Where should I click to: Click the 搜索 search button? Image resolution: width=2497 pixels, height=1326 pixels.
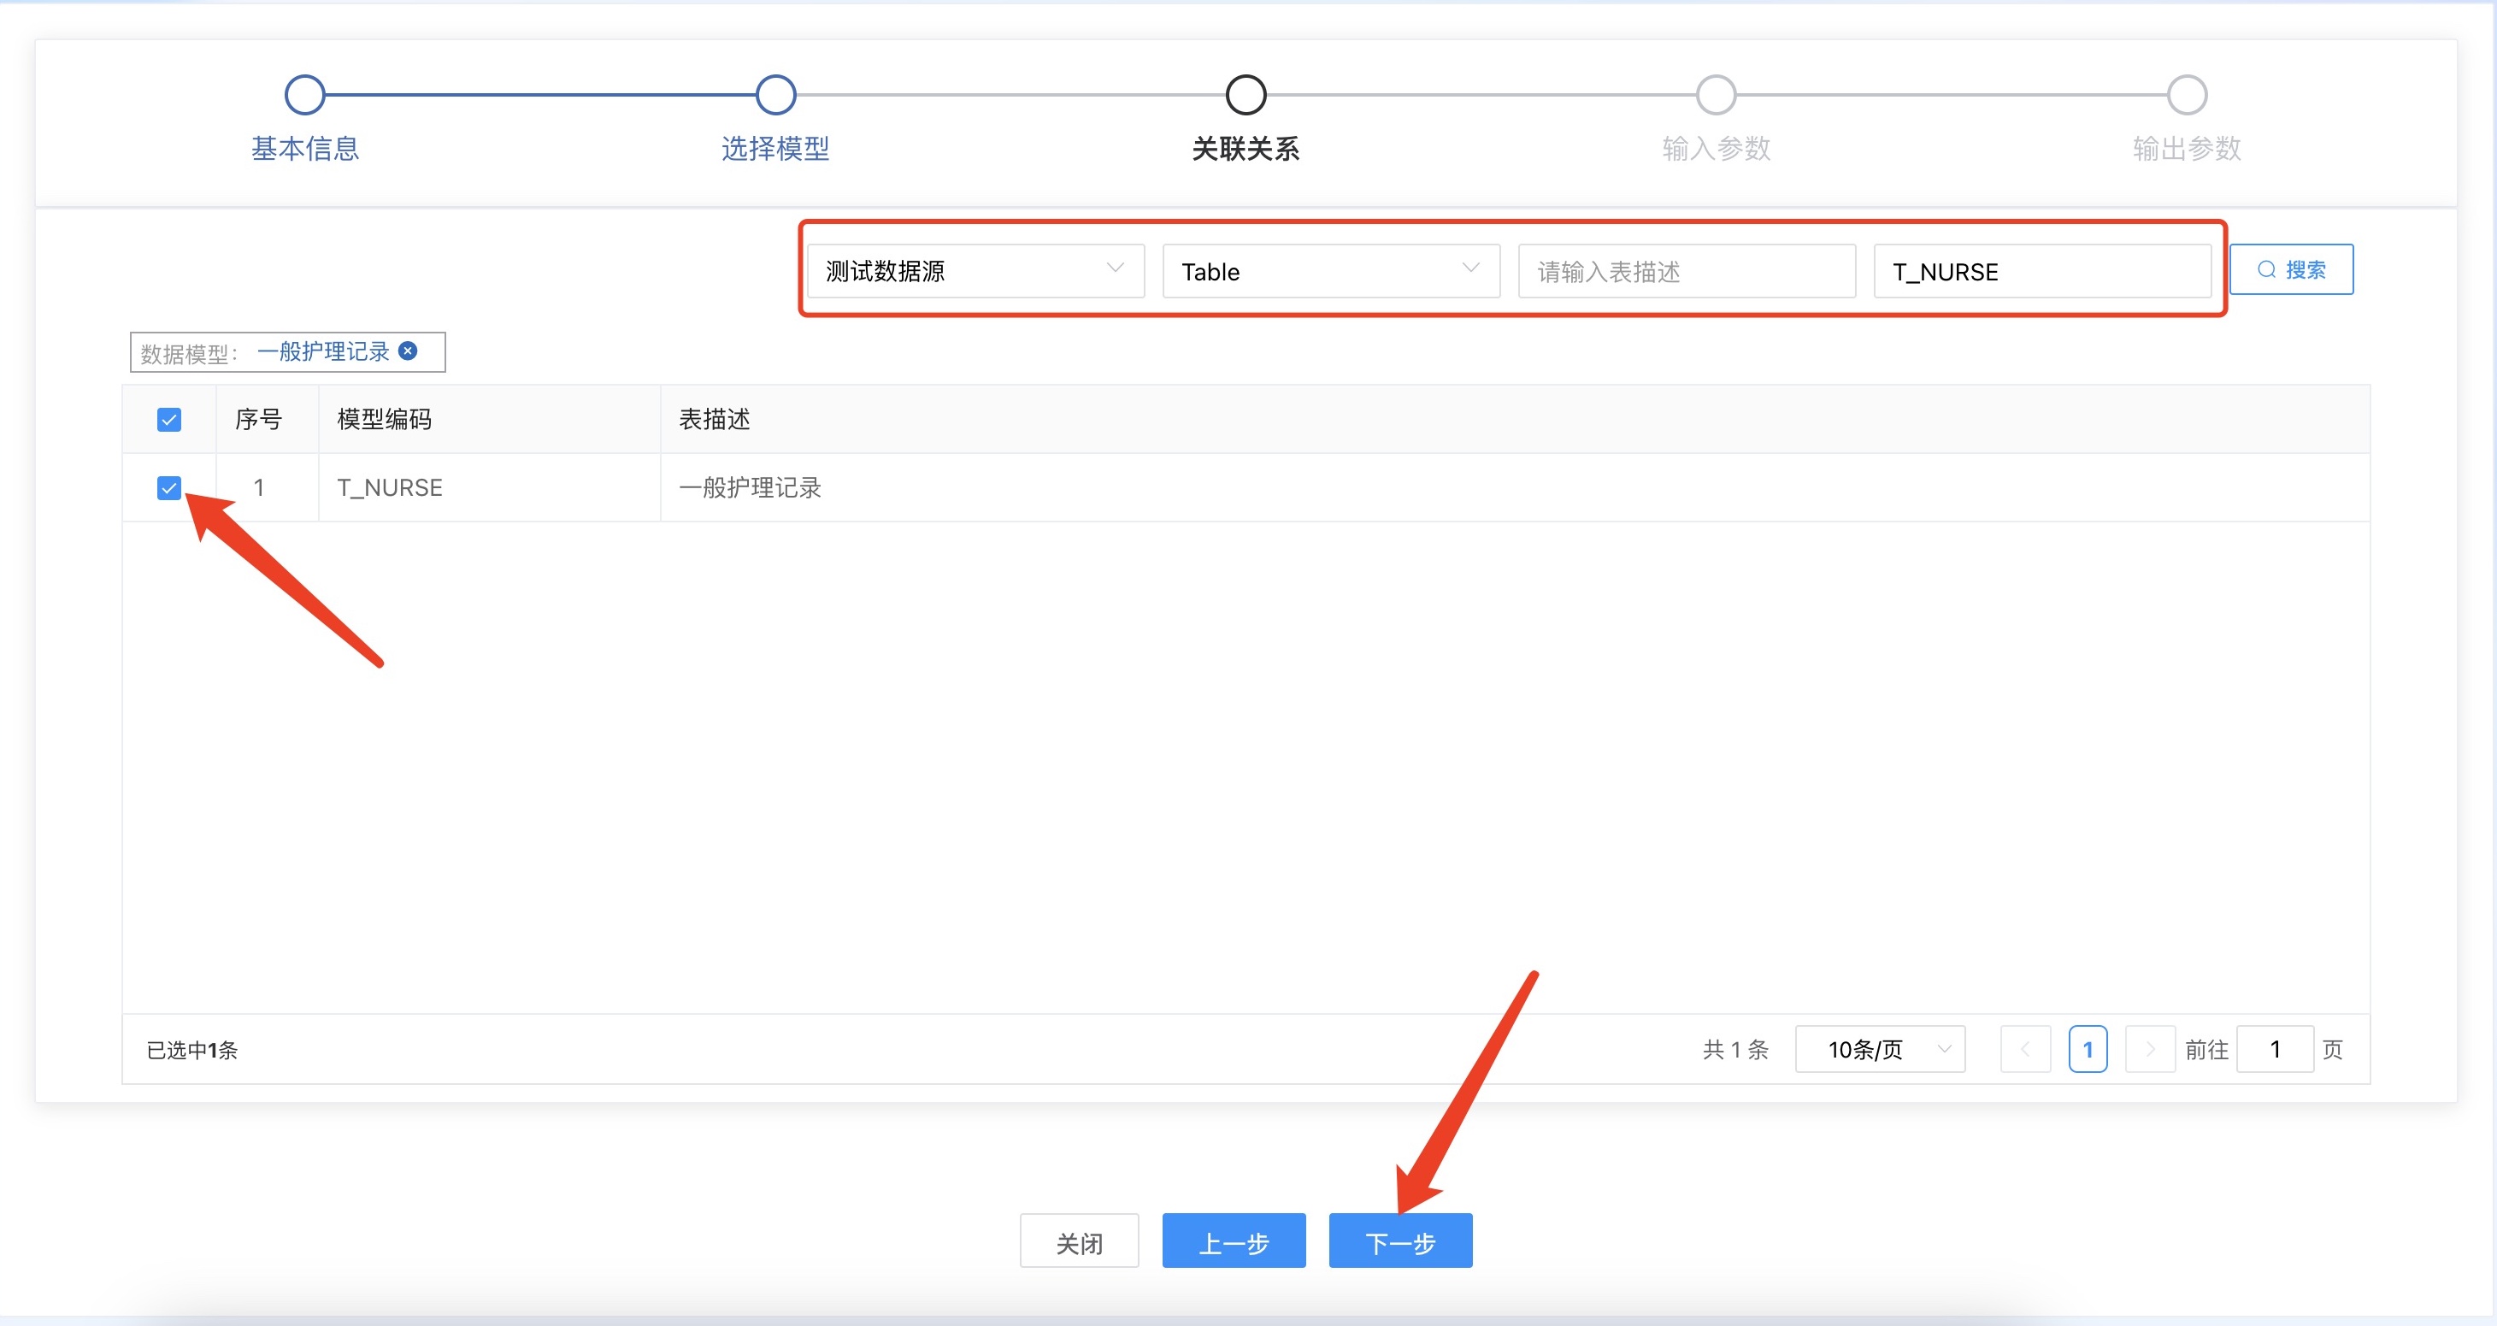[2290, 269]
